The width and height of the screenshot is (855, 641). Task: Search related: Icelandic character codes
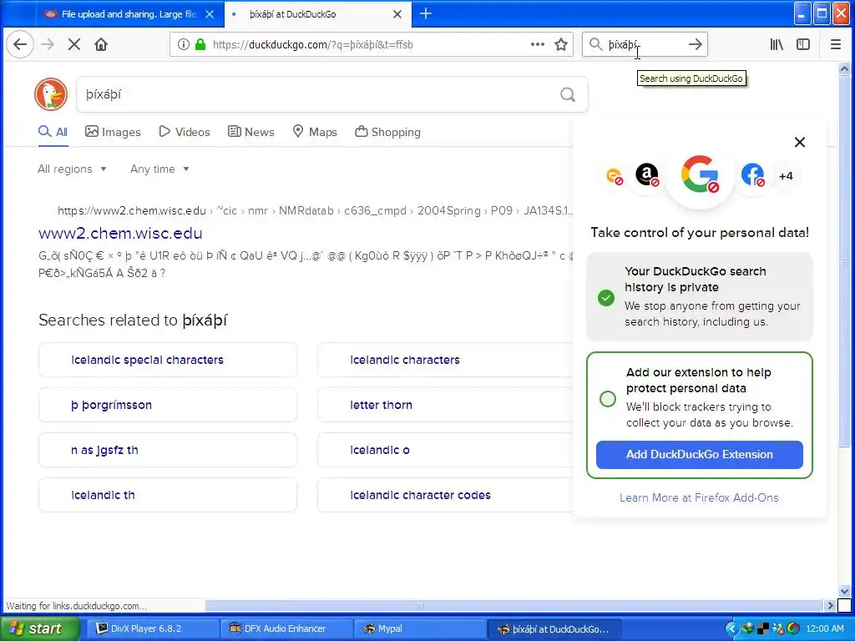(x=446, y=495)
